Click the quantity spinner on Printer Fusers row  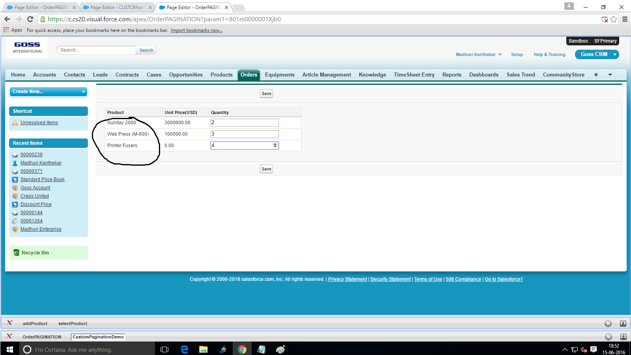point(275,146)
